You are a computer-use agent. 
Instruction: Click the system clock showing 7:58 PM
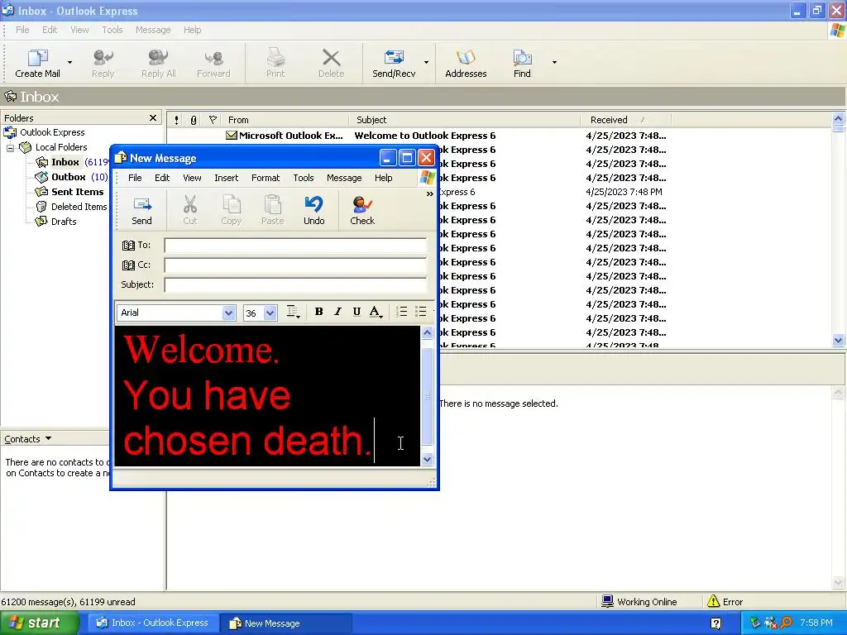(816, 623)
